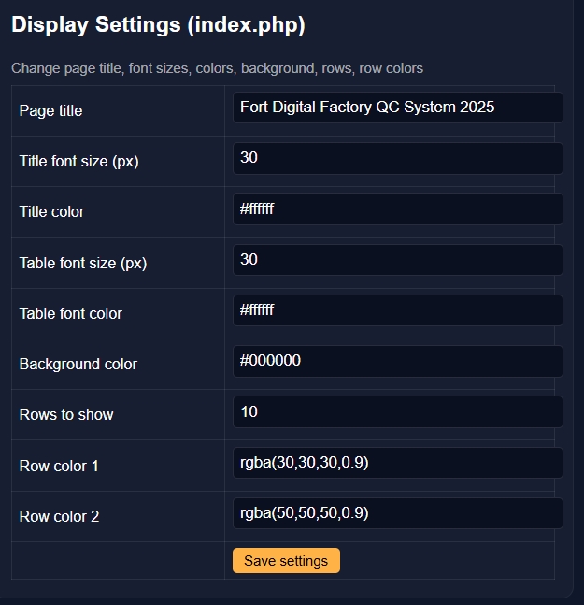
Task: Click the 'Page title' row label
Action: click(x=50, y=110)
